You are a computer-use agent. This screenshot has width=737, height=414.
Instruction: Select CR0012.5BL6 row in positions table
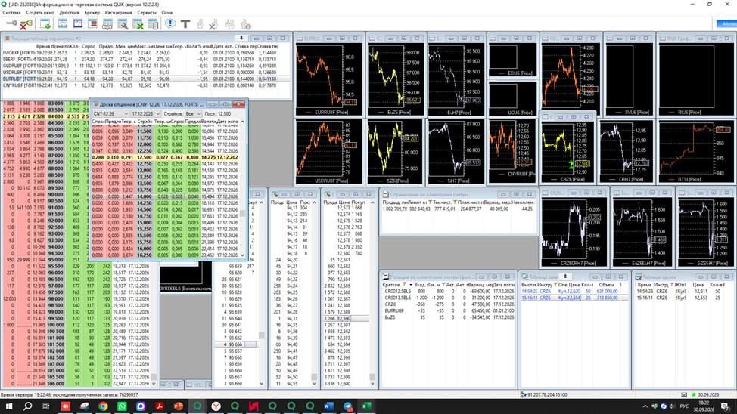tap(448, 291)
